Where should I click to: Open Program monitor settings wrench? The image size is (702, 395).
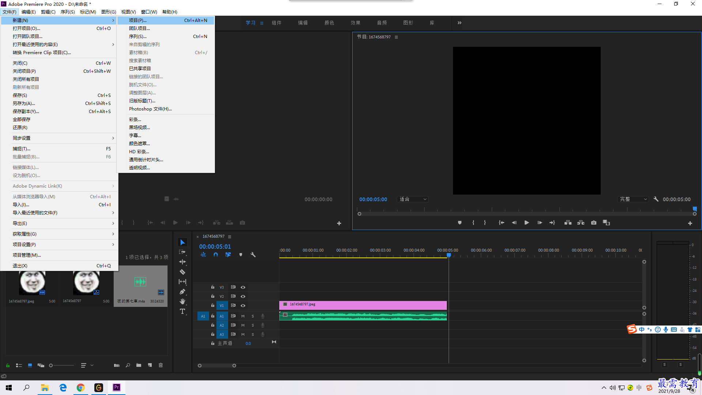click(x=656, y=199)
